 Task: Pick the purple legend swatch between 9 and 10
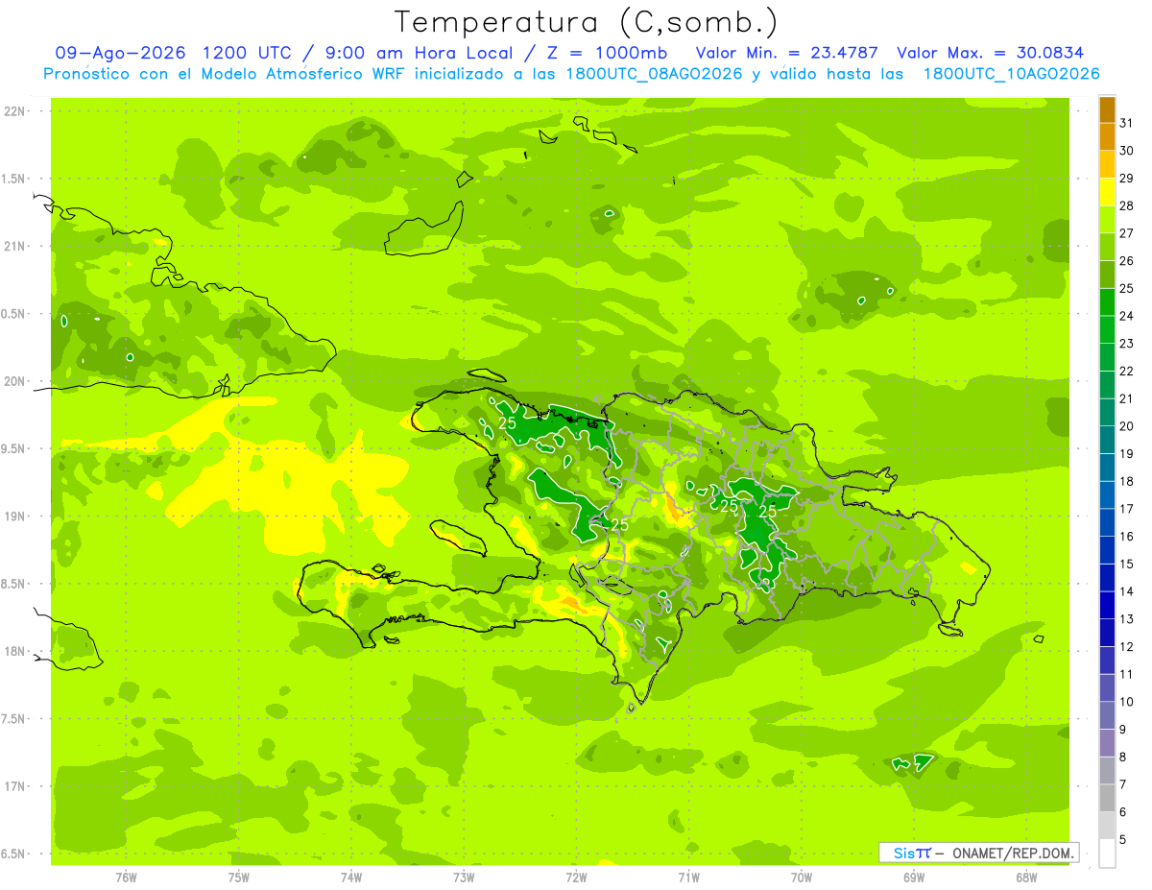tap(1107, 715)
